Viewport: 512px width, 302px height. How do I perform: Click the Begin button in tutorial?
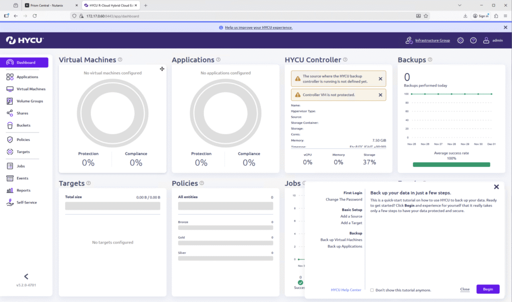pyautogui.click(x=487, y=289)
